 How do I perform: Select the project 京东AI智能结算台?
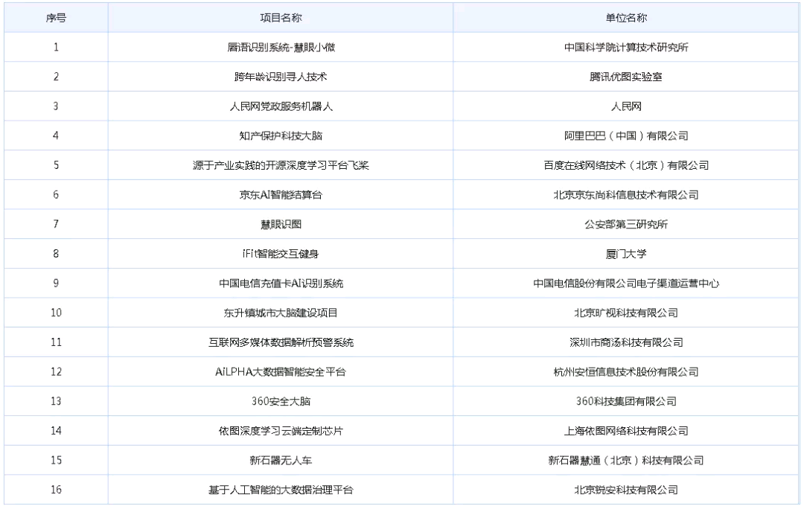click(x=281, y=195)
